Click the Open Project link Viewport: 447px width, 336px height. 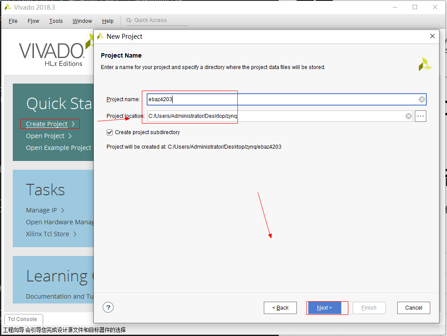(45, 136)
